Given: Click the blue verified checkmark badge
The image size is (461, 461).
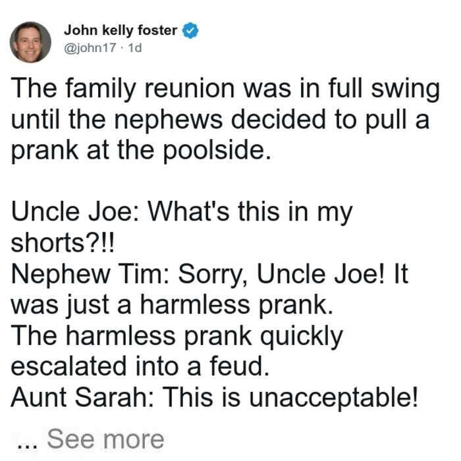Looking at the screenshot, I should (190, 30).
